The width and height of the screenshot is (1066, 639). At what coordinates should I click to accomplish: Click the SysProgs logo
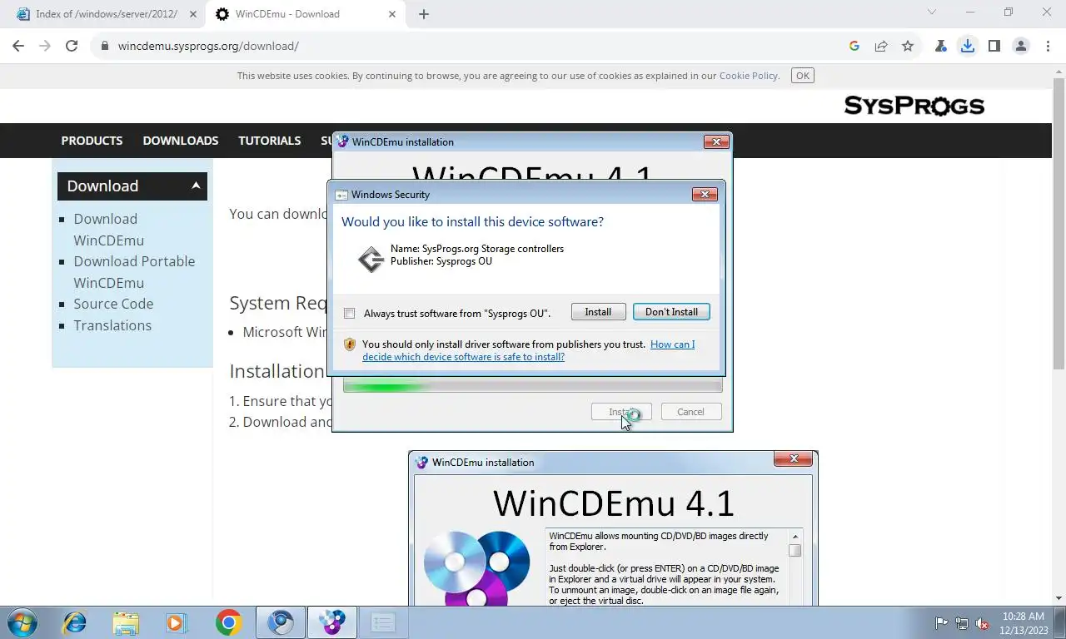(914, 106)
